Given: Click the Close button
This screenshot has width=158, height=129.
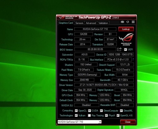Looking at the screenshot, I should coord(128,122).
